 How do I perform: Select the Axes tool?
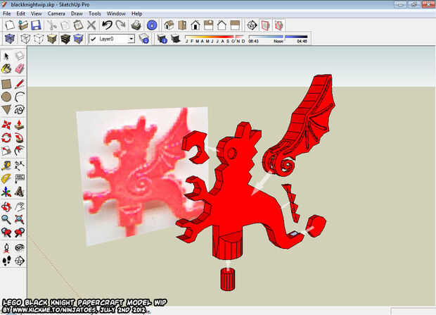click(x=6, y=192)
